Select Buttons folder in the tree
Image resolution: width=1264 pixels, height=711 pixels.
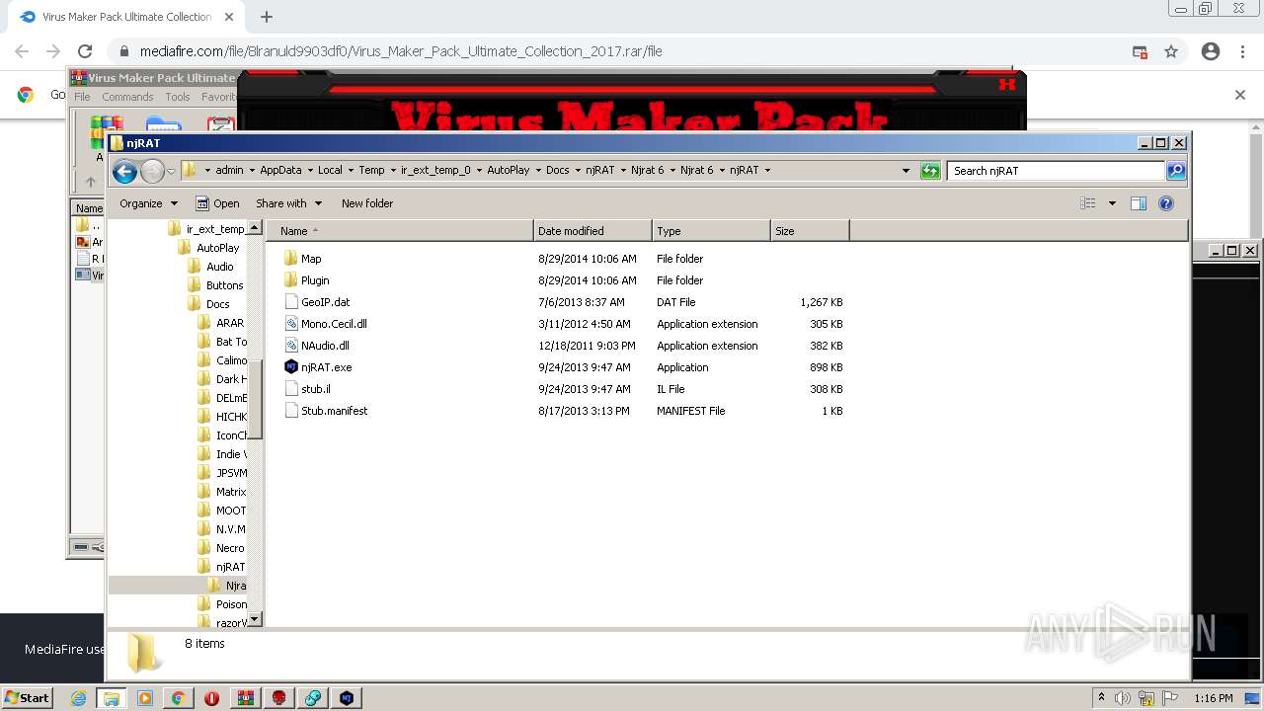point(224,285)
